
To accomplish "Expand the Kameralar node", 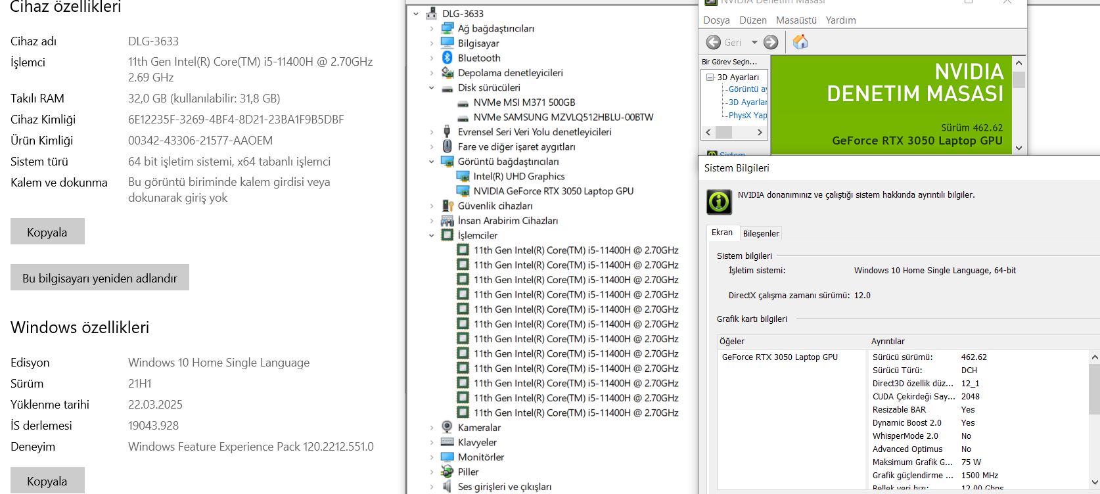I will pos(432,428).
